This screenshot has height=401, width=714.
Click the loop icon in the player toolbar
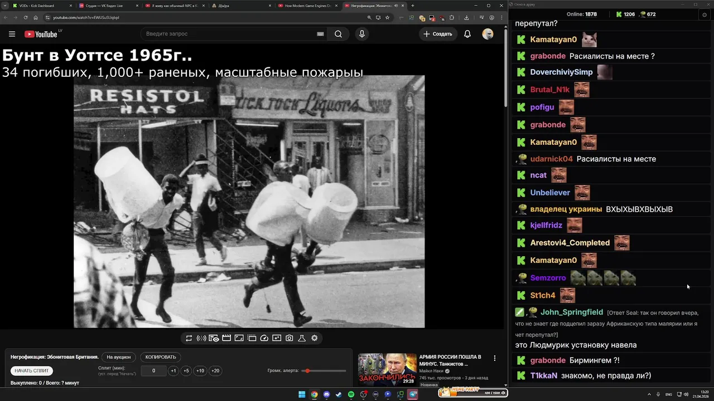click(x=189, y=338)
